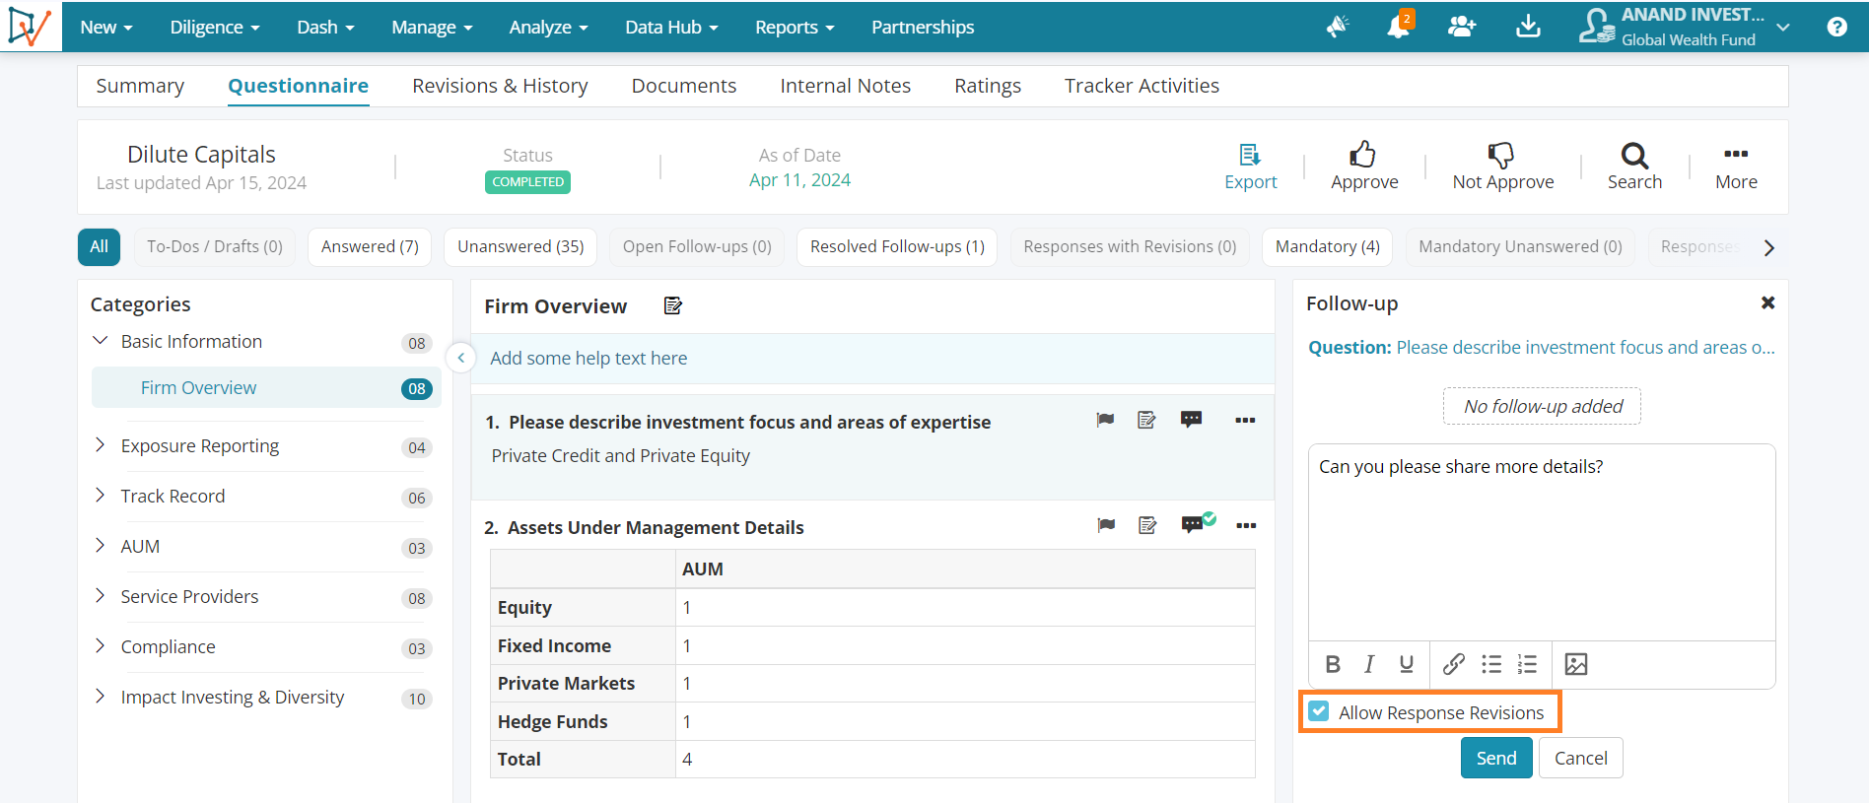
Task: Close the Follow-up panel
Action: (1768, 303)
